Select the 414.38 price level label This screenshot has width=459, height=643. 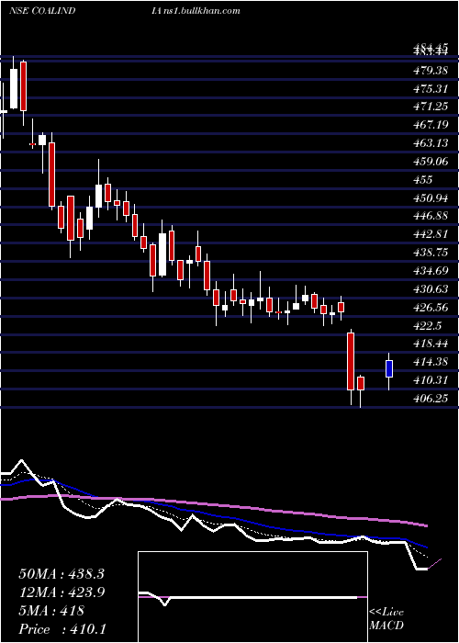(x=430, y=361)
